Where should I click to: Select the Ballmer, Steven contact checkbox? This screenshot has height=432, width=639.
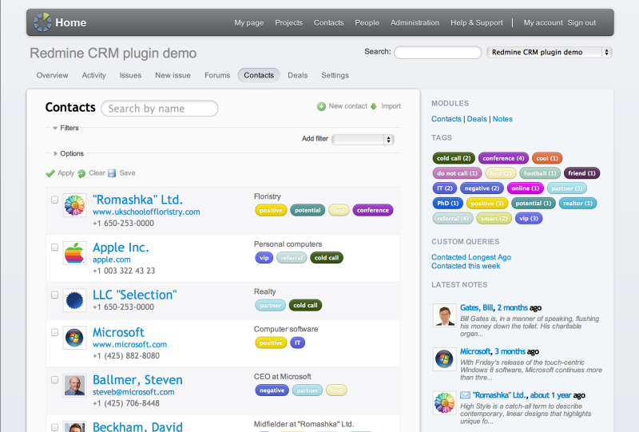pos(54,380)
